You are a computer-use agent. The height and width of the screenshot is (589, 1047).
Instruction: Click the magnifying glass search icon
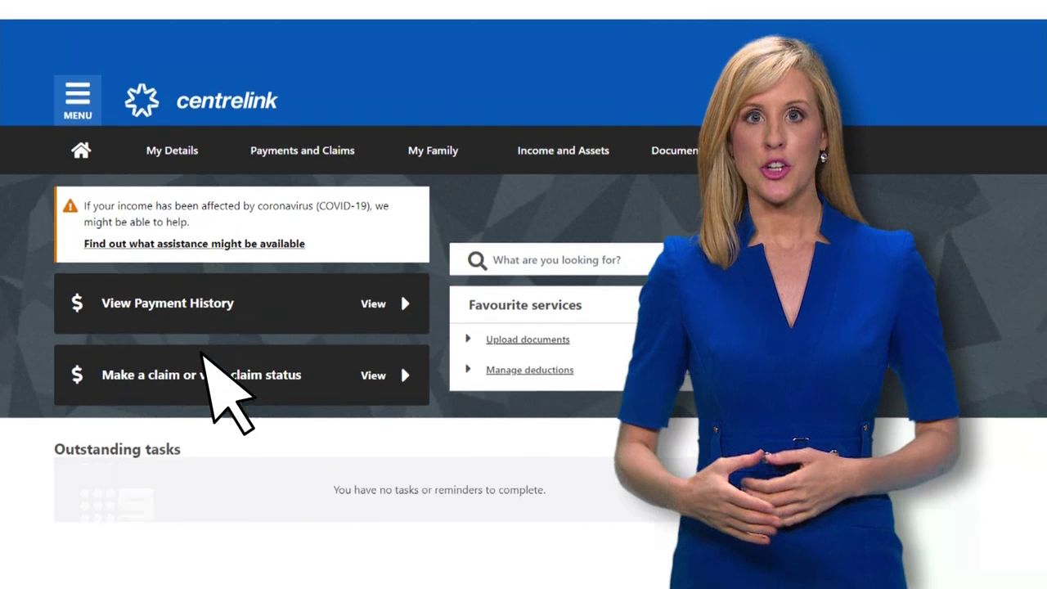click(477, 260)
